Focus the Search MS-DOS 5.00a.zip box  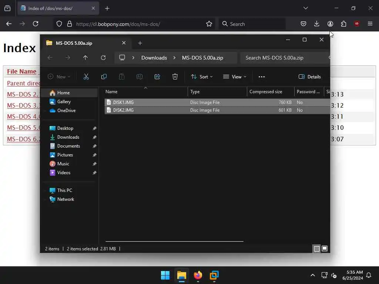[x=285, y=58]
